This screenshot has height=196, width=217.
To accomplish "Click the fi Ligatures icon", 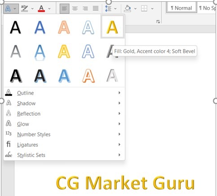I will coord(9,144).
